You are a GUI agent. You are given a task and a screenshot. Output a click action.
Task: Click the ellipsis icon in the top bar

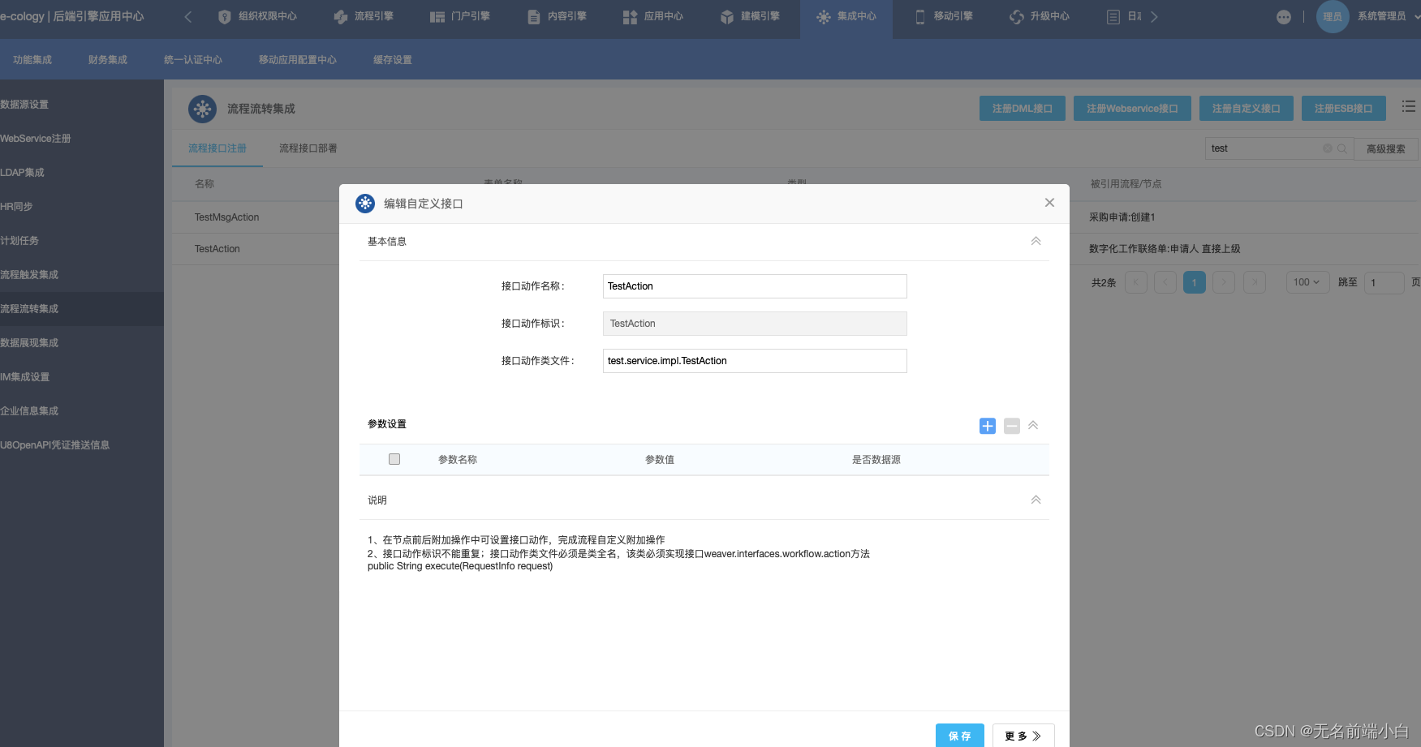(x=1283, y=15)
